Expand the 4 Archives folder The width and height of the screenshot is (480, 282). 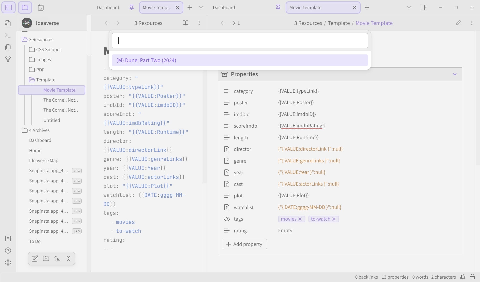(36, 130)
